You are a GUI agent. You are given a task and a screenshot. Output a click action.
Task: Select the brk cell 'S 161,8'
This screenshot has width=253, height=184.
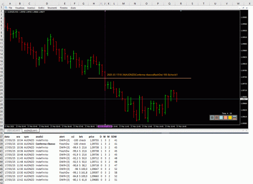click(83, 173)
